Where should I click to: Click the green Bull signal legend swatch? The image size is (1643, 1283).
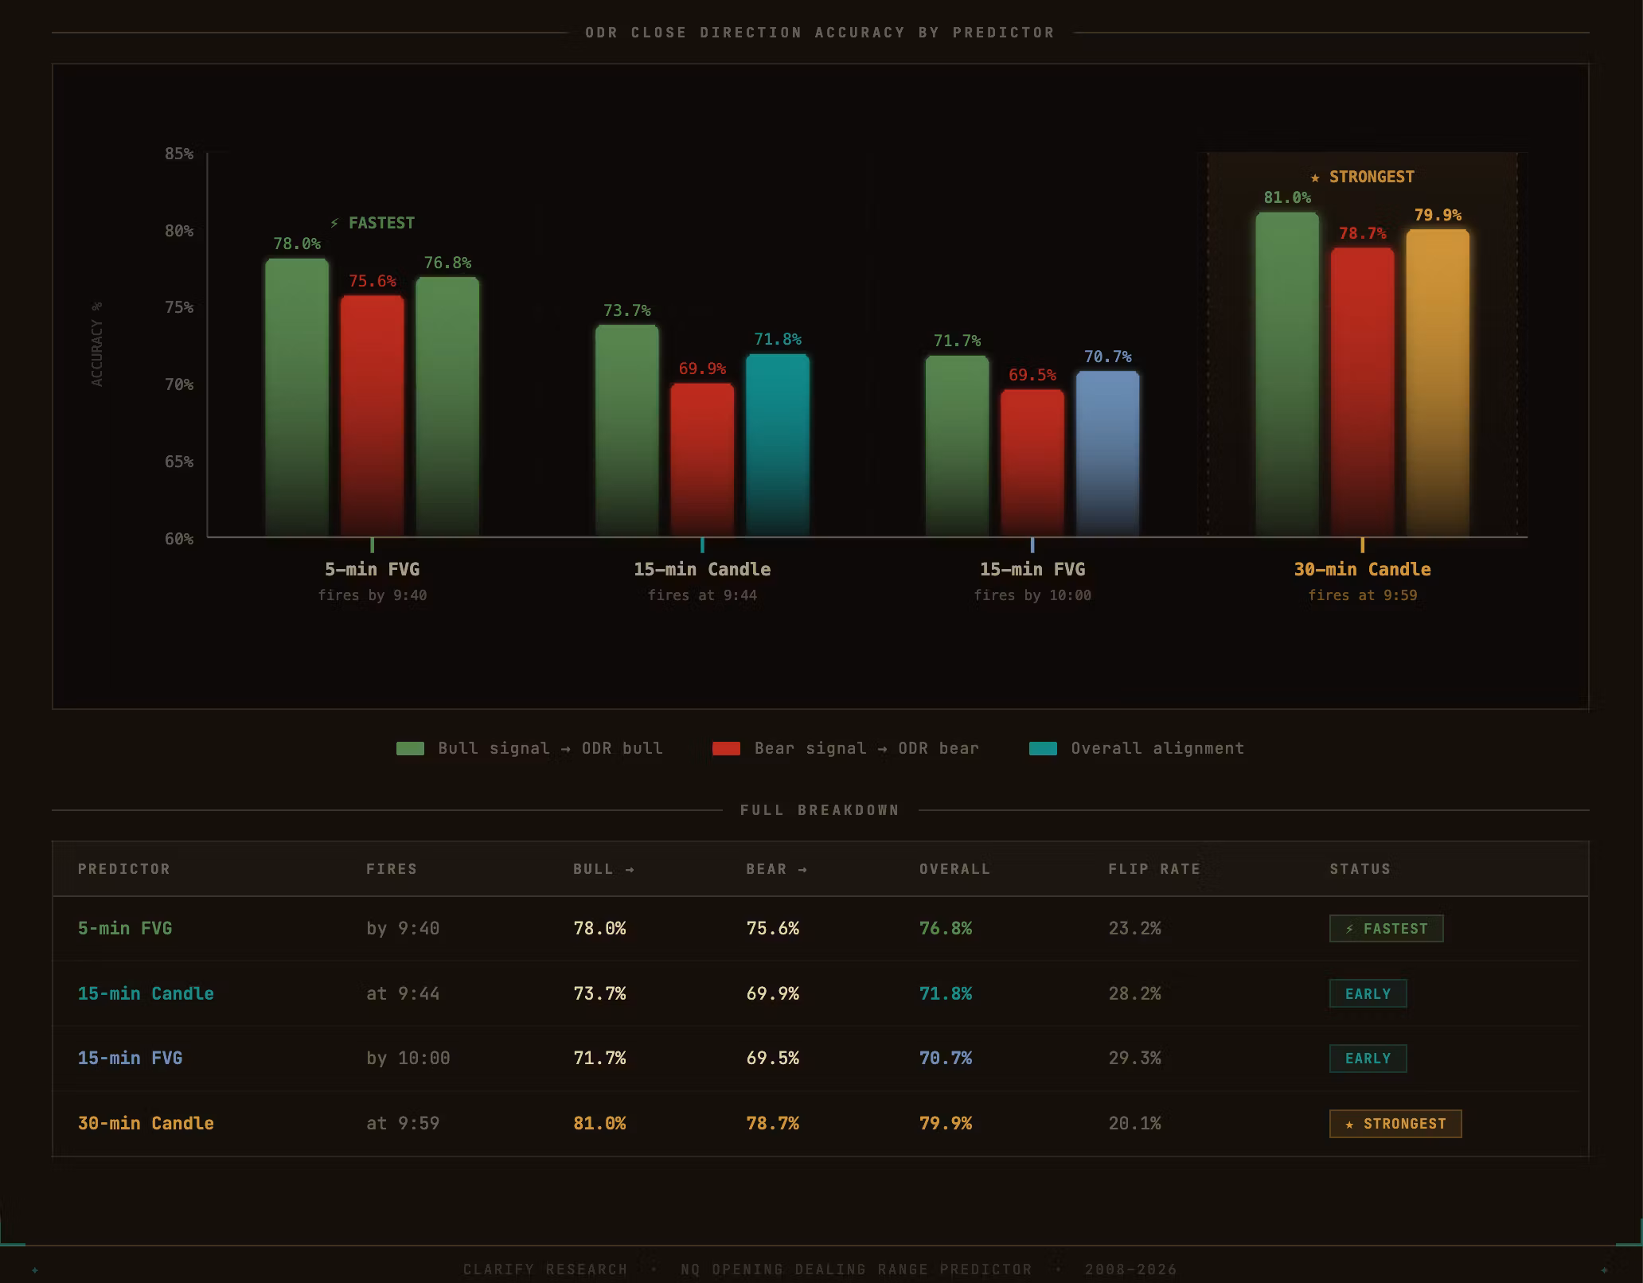410,748
